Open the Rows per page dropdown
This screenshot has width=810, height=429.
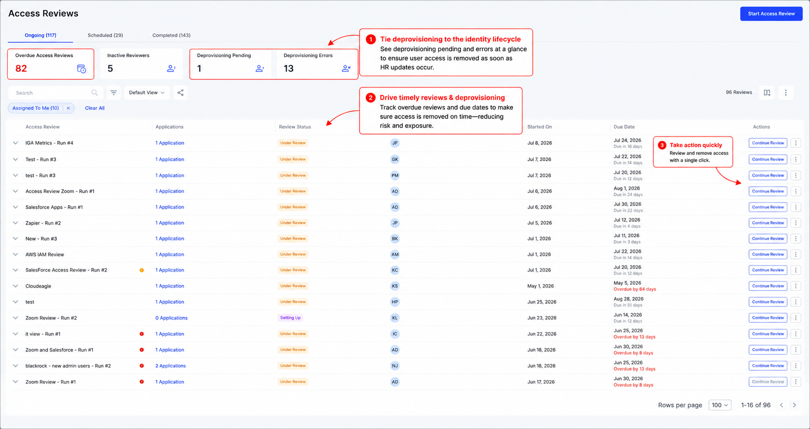coord(720,405)
